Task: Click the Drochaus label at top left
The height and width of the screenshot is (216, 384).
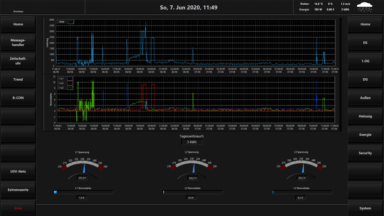Action: [18, 11]
